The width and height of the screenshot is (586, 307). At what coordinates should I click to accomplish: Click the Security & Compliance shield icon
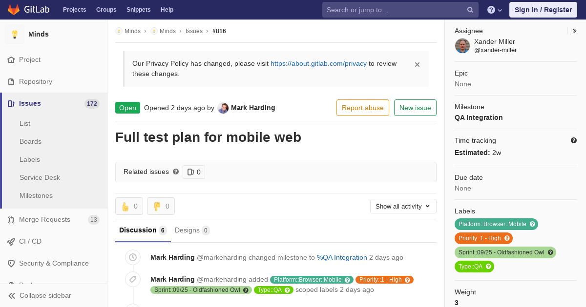[x=11, y=264]
